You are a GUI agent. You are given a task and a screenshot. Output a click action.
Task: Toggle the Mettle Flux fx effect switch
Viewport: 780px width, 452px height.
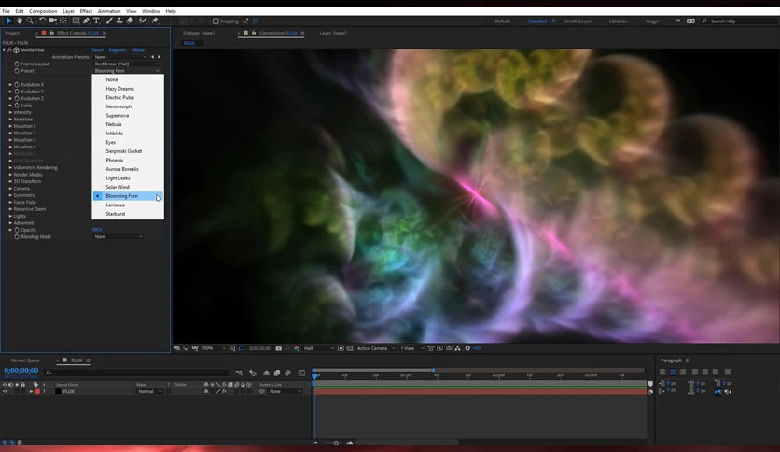[x=9, y=50]
